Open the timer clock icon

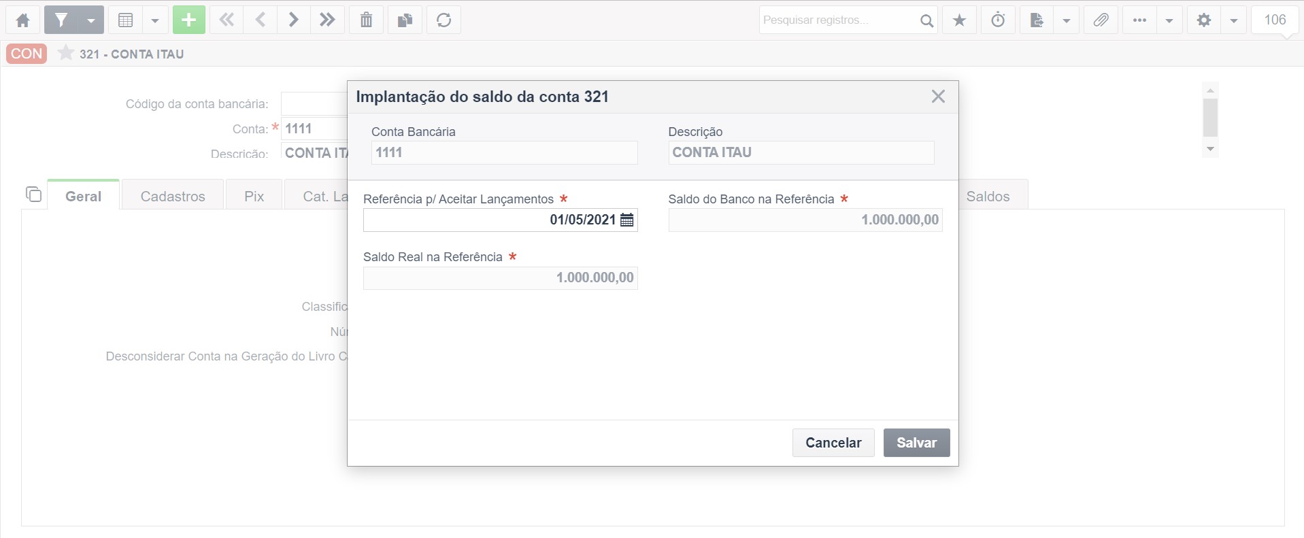(998, 20)
